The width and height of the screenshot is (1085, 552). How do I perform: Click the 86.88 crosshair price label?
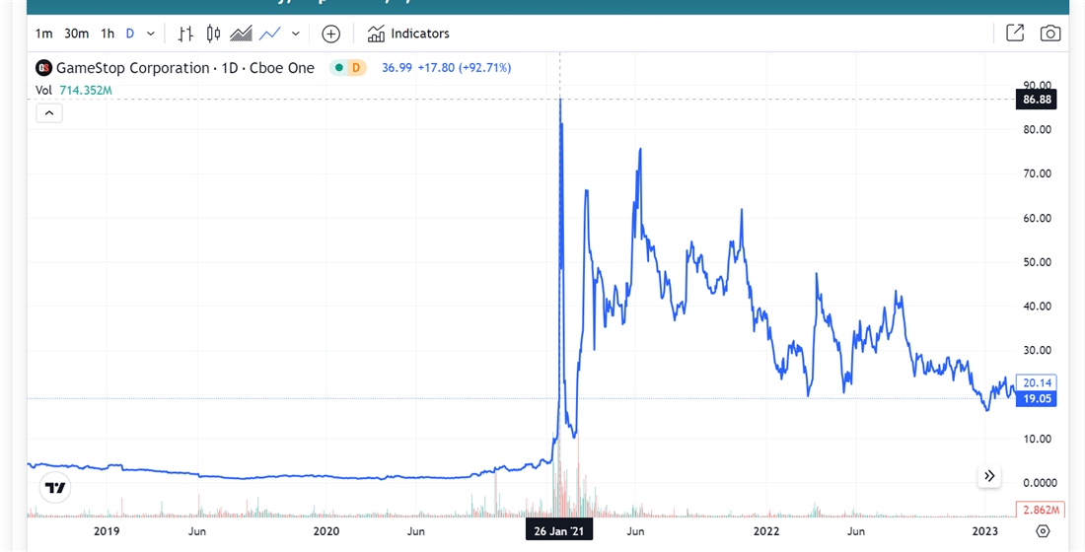(x=1037, y=99)
